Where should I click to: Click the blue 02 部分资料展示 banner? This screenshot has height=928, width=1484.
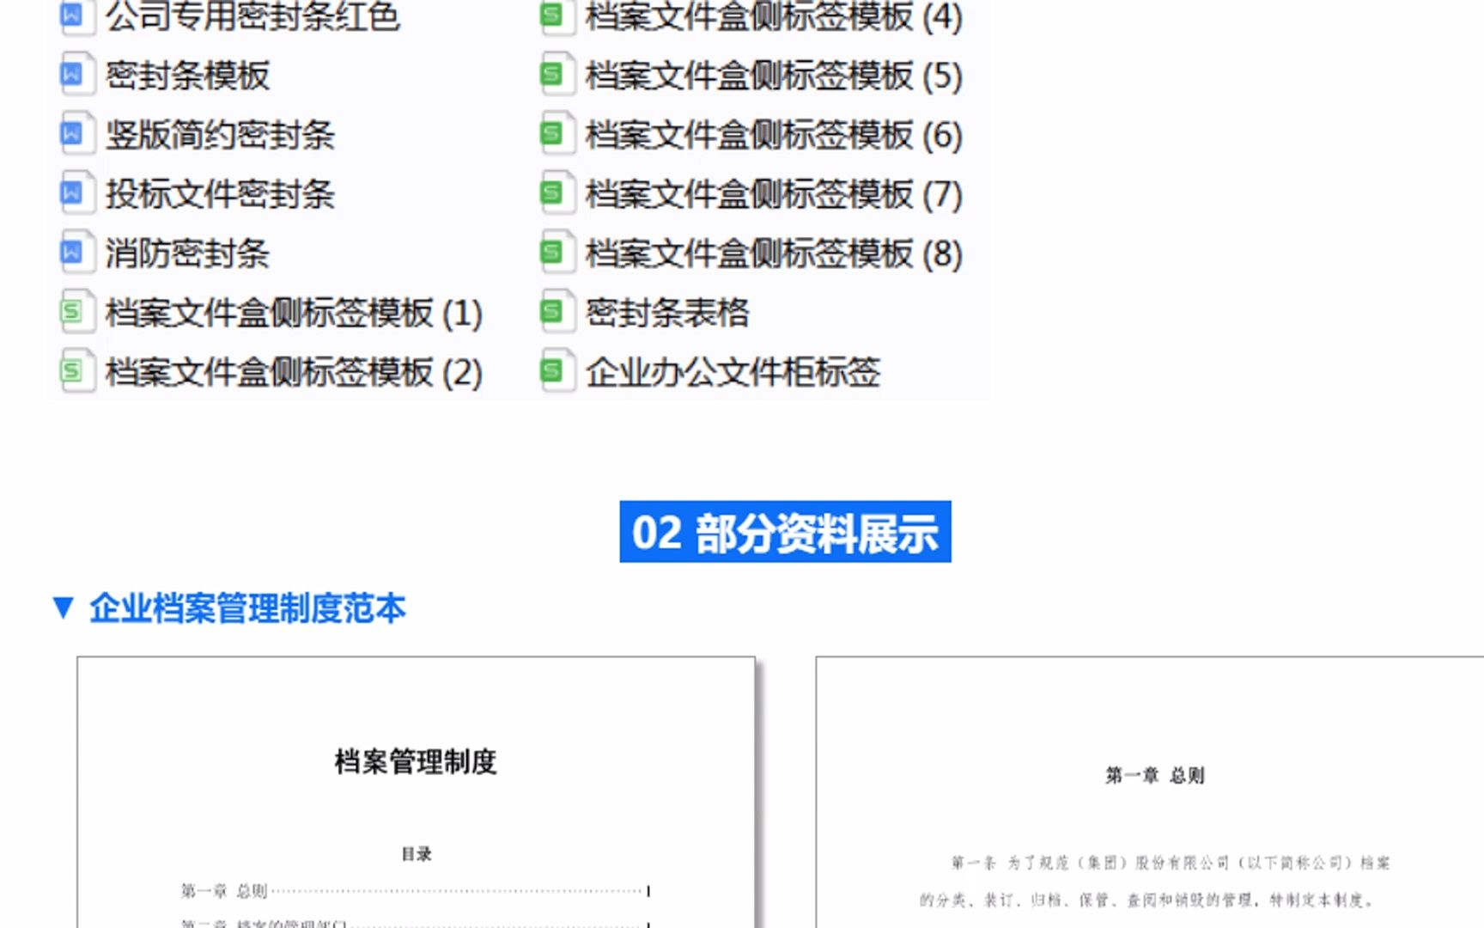click(x=785, y=532)
